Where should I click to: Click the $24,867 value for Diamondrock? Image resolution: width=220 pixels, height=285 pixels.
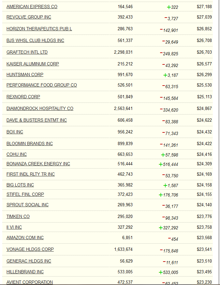[x=204, y=109]
